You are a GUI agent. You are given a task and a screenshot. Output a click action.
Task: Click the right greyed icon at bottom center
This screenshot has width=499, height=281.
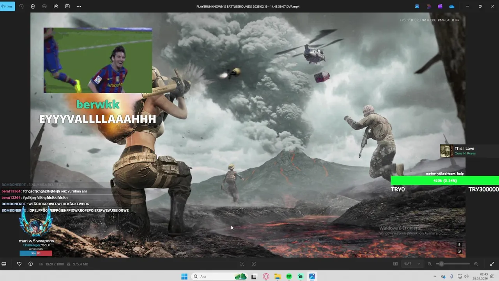[x=254, y=264]
